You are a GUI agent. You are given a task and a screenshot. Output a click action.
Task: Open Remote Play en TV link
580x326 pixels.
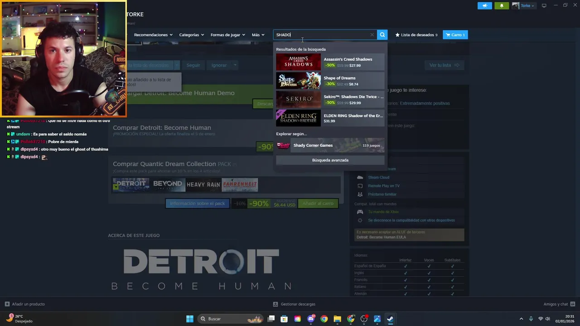click(x=384, y=186)
